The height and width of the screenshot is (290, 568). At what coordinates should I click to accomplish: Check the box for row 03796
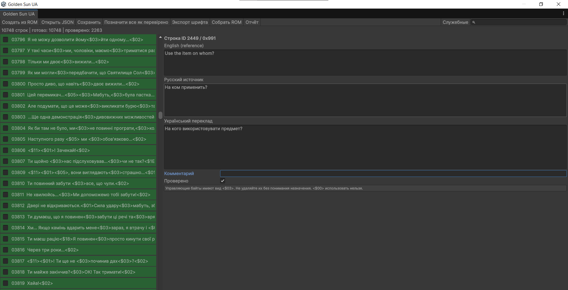pos(5,40)
